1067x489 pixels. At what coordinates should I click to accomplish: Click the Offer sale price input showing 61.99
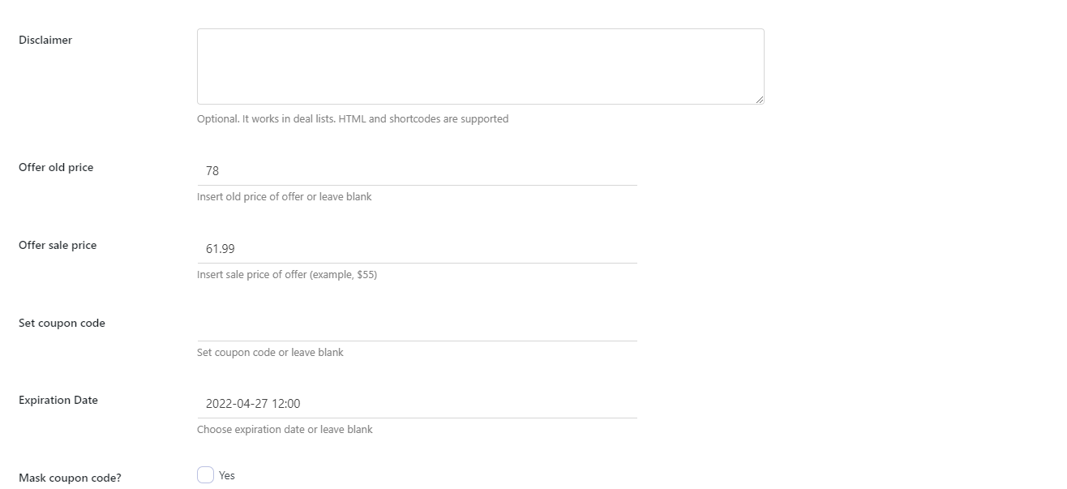(417, 249)
